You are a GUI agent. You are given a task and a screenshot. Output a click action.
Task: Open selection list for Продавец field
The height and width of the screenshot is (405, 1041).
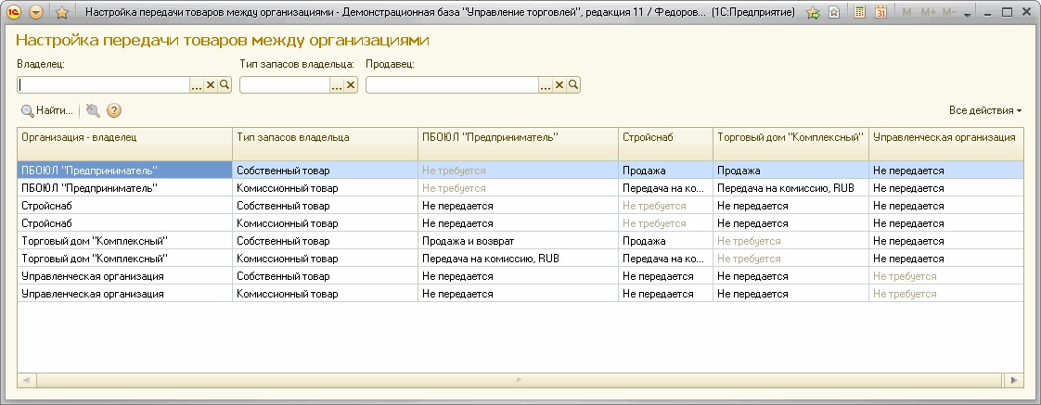[x=545, y=85]
